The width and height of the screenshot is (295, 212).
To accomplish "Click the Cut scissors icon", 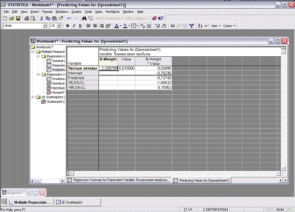I will click(41, 18).
